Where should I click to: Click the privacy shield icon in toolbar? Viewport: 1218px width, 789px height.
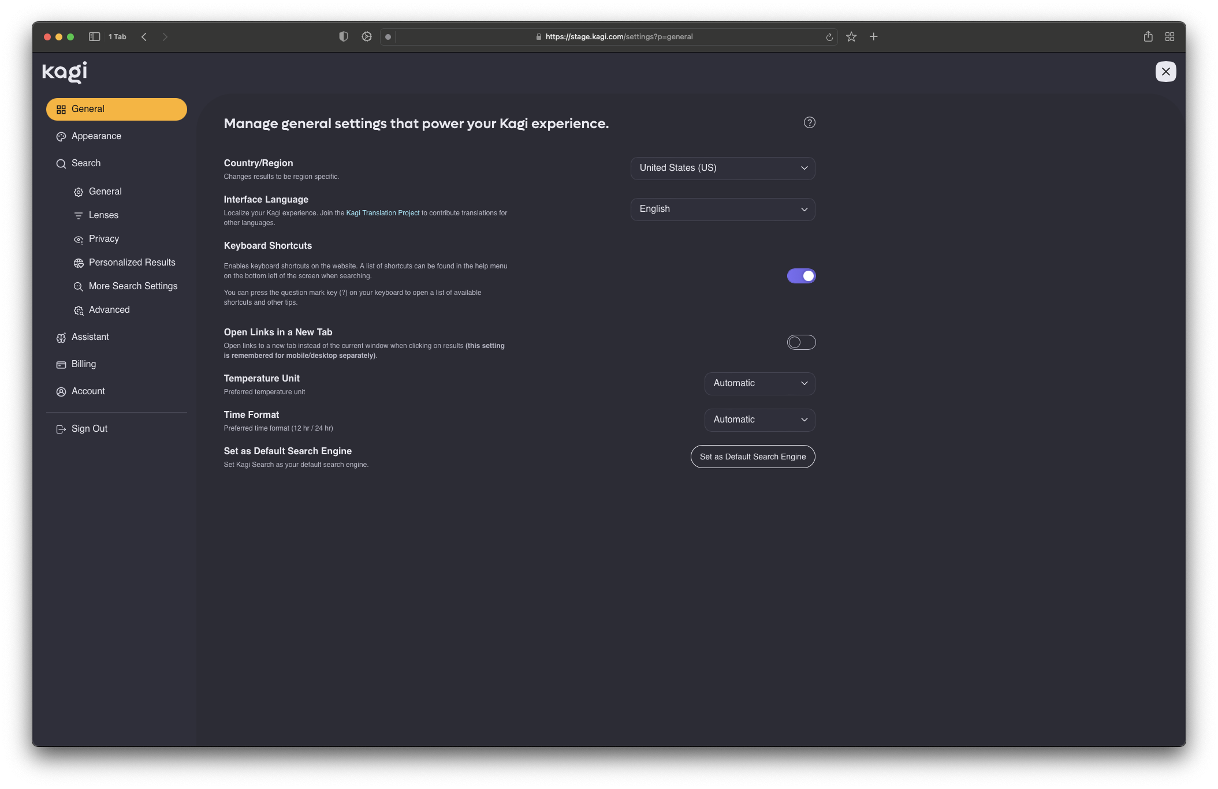pyautogui.click(x=343, y=37)
